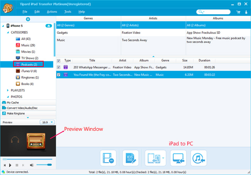Collapse the sidebar sections down arrow
Image resolution: width=251 pixels, height=175 pixels.
click(x=28, y=118)
